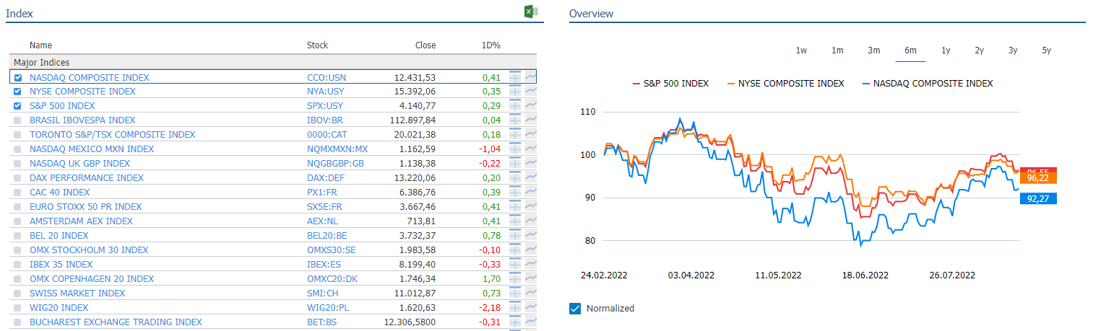This screenshot has height=331, width=1093.
Task: Check the BRASIL IBOVESPA INDEX checkbox
Action: tap(18, 120)
